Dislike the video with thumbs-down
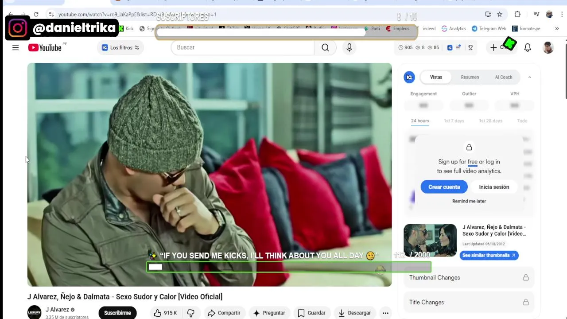Viewport: 567px width, 319px height. coord(191,313)
